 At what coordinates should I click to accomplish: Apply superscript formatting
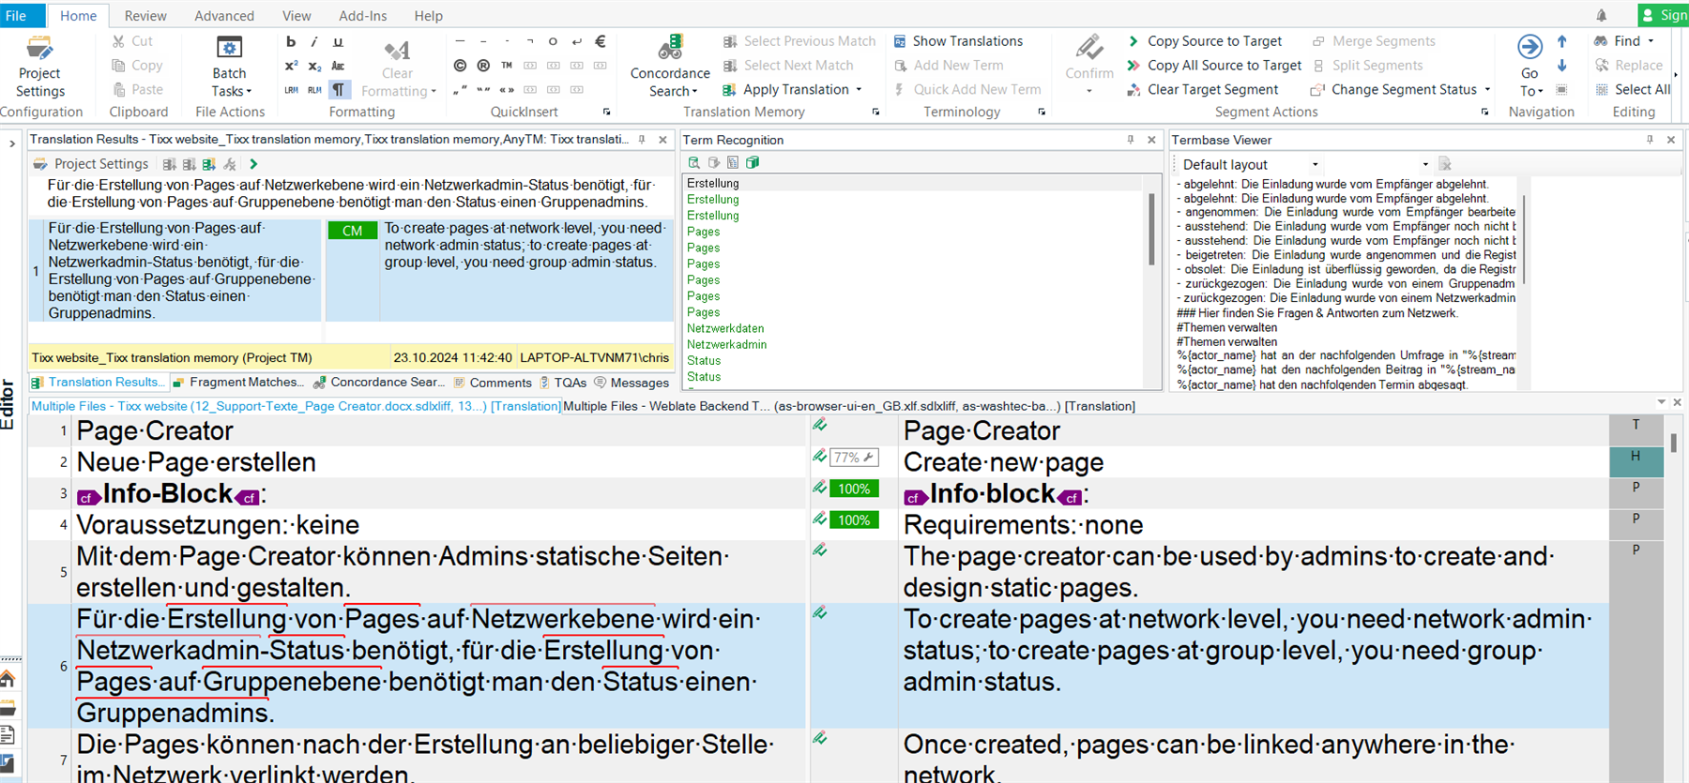[x=291, y=66]
